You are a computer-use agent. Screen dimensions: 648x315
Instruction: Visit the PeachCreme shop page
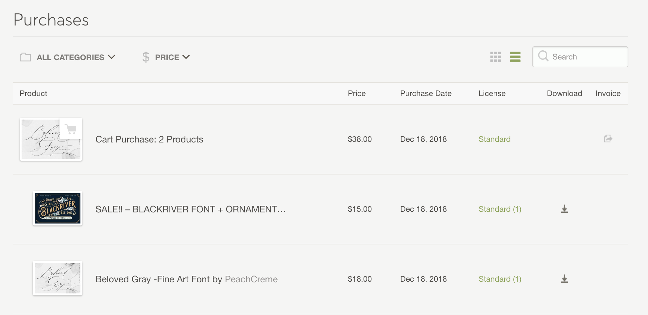pos(251,279)
